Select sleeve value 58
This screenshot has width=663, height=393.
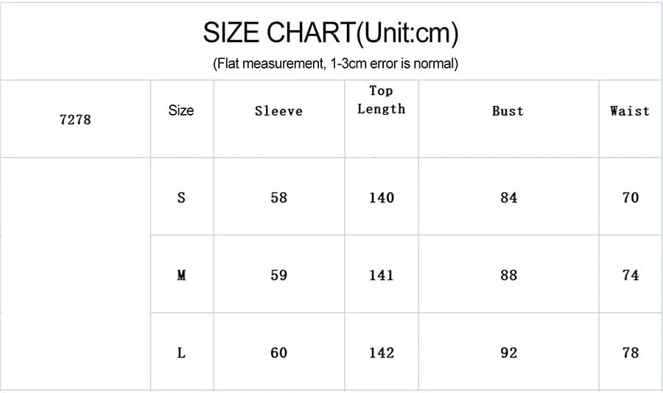(x=278, y=197)
